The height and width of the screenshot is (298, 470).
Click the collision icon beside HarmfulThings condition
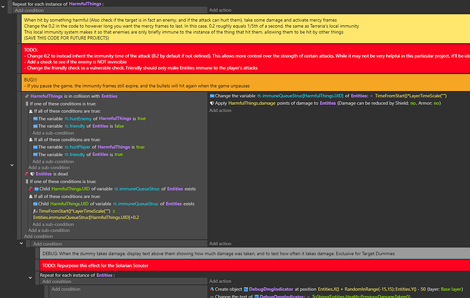click(27, 96)
